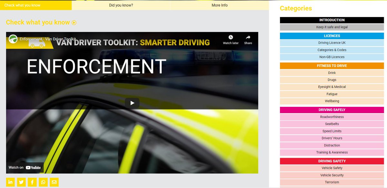The image size is (387, 188).
Task: Open the INTRODUCTION category header
Action: coord(332,20)
